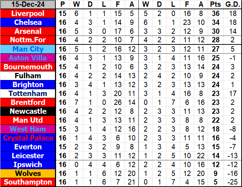Select the Nottm.For team cell
The height and width of the screenshot is (187, 242).
click(x=28, y=40)
